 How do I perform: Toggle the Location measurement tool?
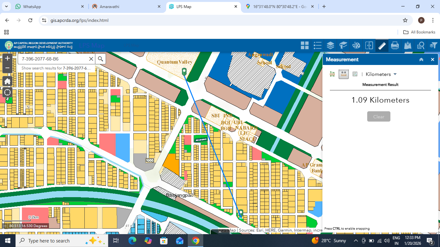(x=355, y=74)
